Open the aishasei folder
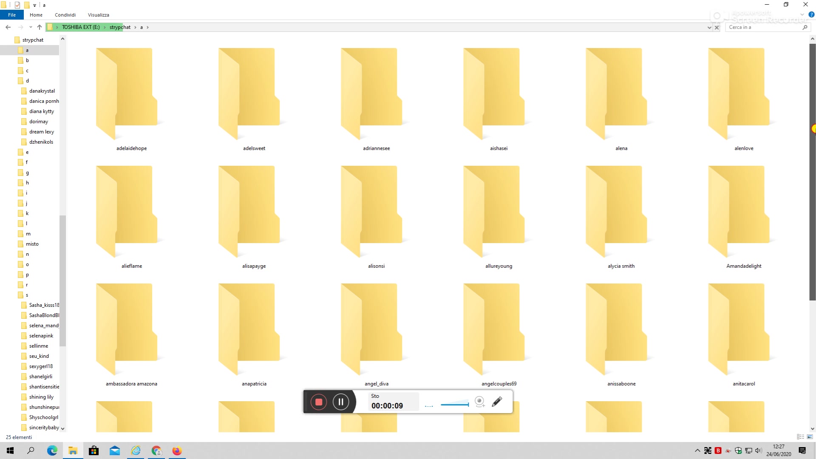The width and height of the screenshot is (816, 459). [499, 99]
